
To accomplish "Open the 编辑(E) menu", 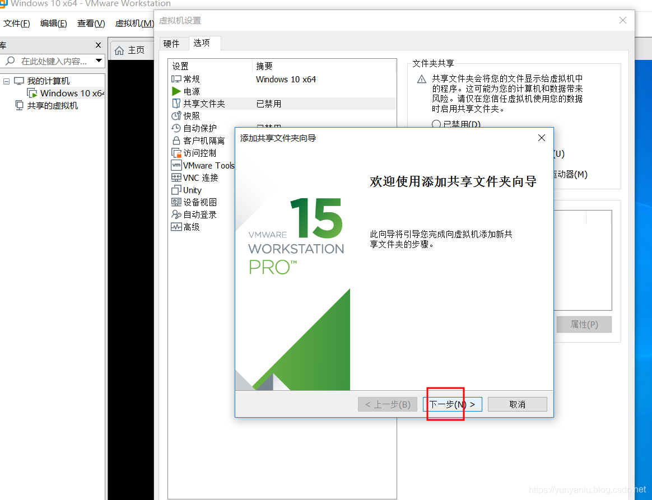I will click(x=53, y=24).
